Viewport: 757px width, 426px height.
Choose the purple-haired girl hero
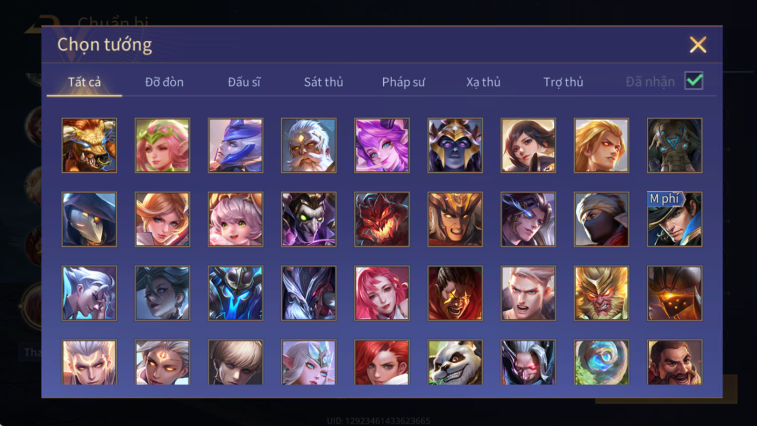point(382,145)
